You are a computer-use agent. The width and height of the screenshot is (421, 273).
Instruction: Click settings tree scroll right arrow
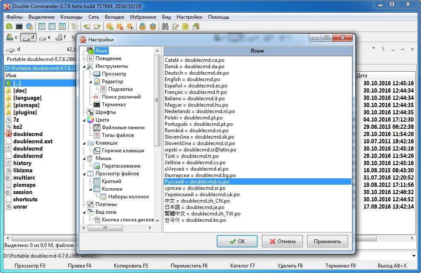coord(150,228)
